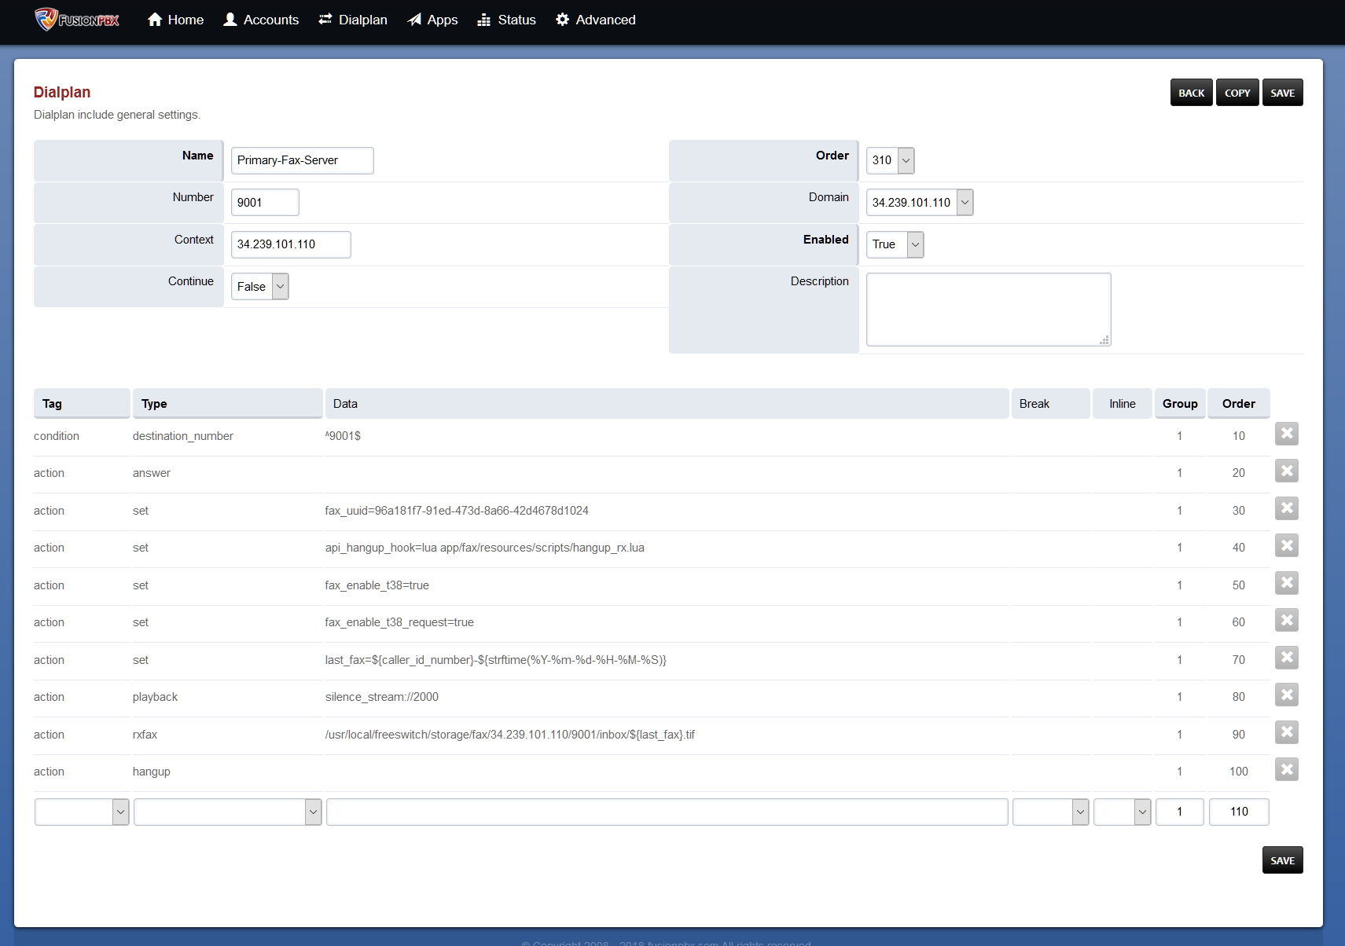Delete the hangup action row
Viewport: 1345px width, 946px height.
(1287, 770)
